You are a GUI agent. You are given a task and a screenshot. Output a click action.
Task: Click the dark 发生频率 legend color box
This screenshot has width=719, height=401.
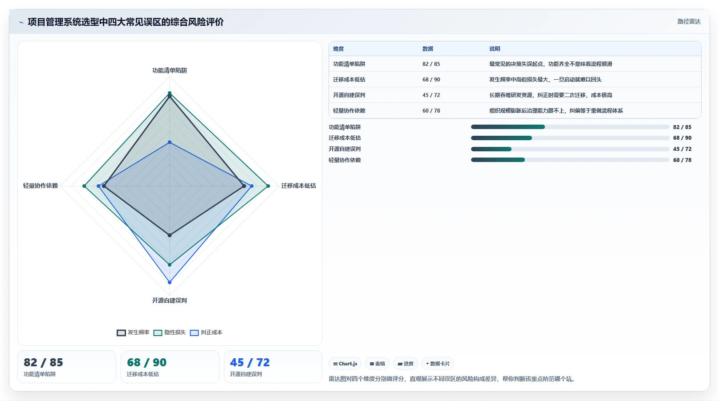point(121,333)
